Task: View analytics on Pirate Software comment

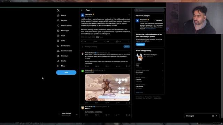Action: 116,66
